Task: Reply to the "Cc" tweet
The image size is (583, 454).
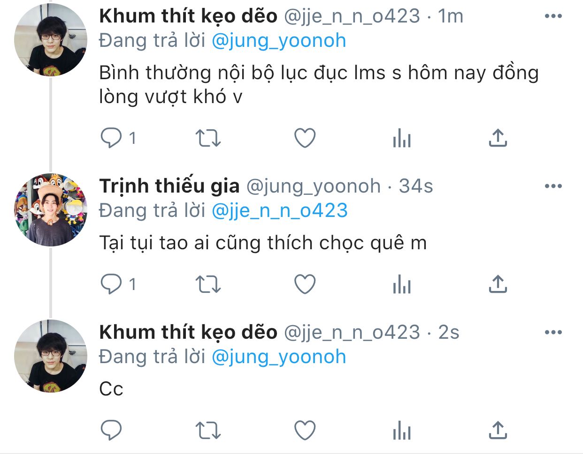Action: [x=112, y=430]
